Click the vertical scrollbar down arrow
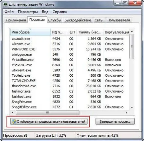Image resolution: width=144 pixels, height=141 pixels. [x=132, y=107]
